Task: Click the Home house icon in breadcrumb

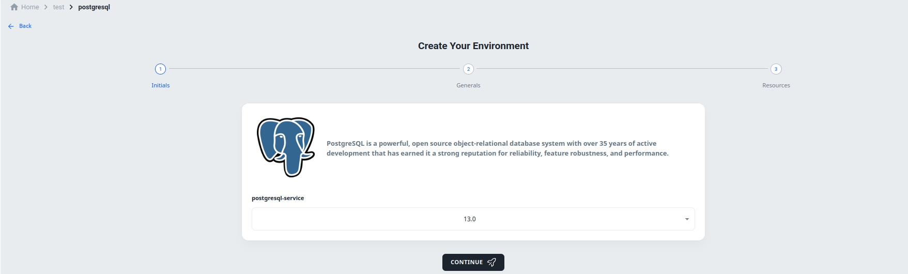Action: click(14, 7)
